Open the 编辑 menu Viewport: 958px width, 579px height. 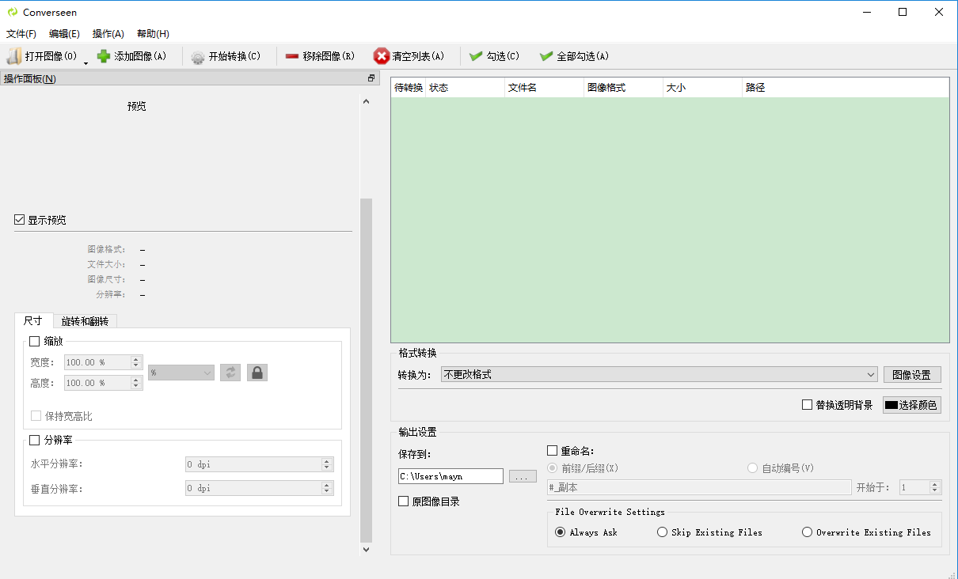[65, 34]
